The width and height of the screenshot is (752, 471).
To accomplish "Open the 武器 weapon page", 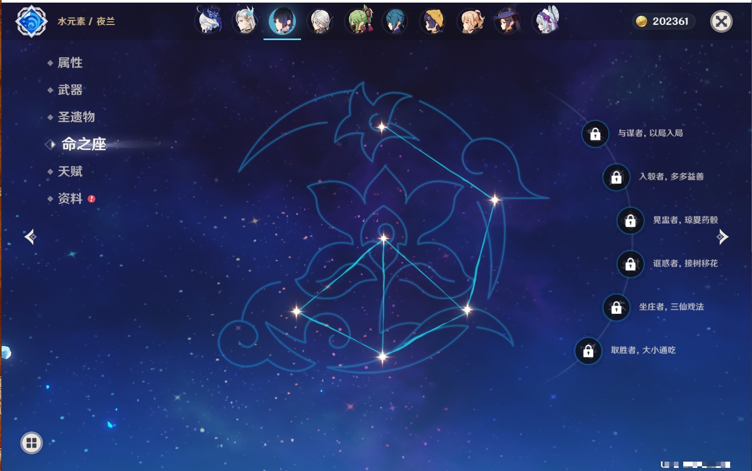I will point(70,90).
